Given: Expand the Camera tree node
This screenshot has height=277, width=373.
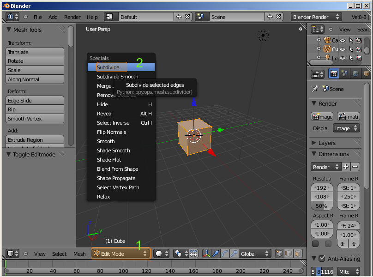Looking at the screenshot, I should tap(319, 40).
